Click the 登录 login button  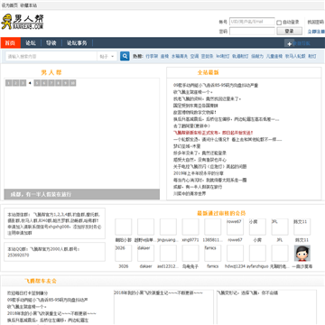[289, 31]
